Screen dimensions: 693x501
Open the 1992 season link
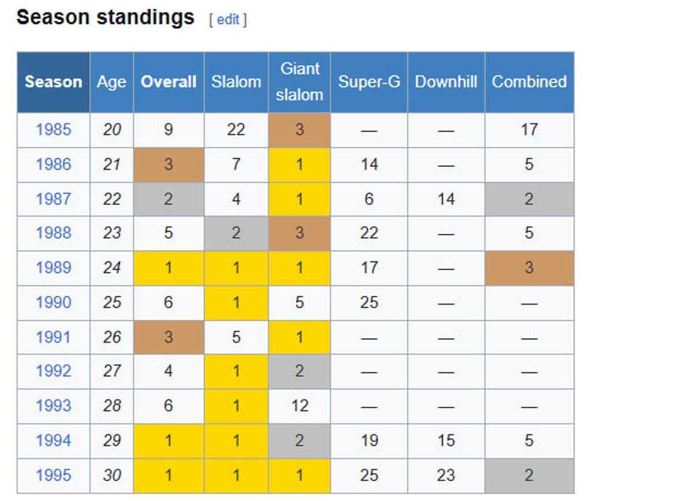53,371
